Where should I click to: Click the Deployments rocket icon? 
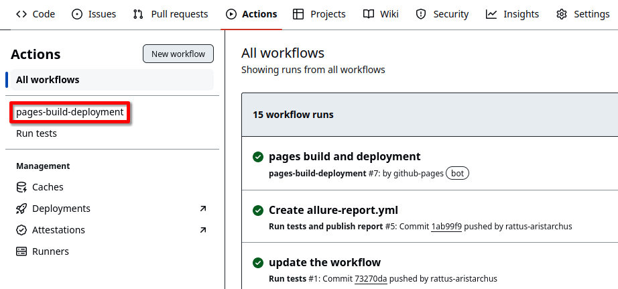(21, 209)
